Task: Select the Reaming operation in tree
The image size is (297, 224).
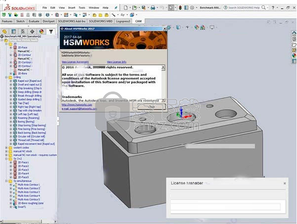Action: pyautogui.click(x=29, y=118)
